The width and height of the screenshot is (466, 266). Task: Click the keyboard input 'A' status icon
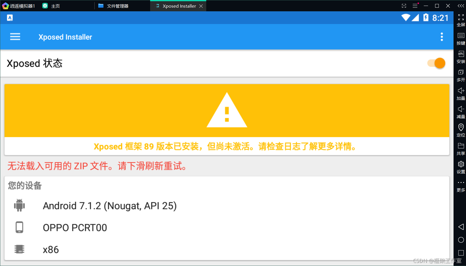(x=10, y=18)
